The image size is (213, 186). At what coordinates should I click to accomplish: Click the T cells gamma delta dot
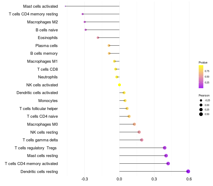tap(142, 140)
